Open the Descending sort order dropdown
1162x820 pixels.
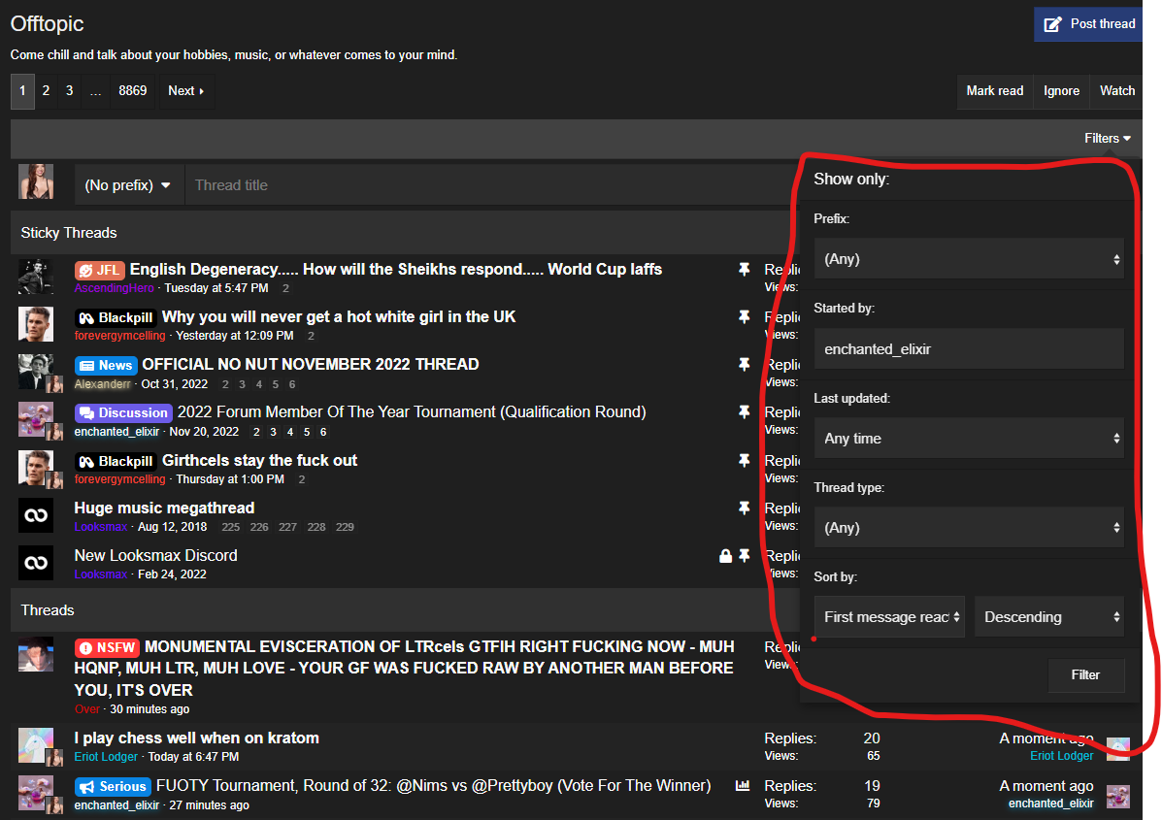click(x=1048, y=617)
